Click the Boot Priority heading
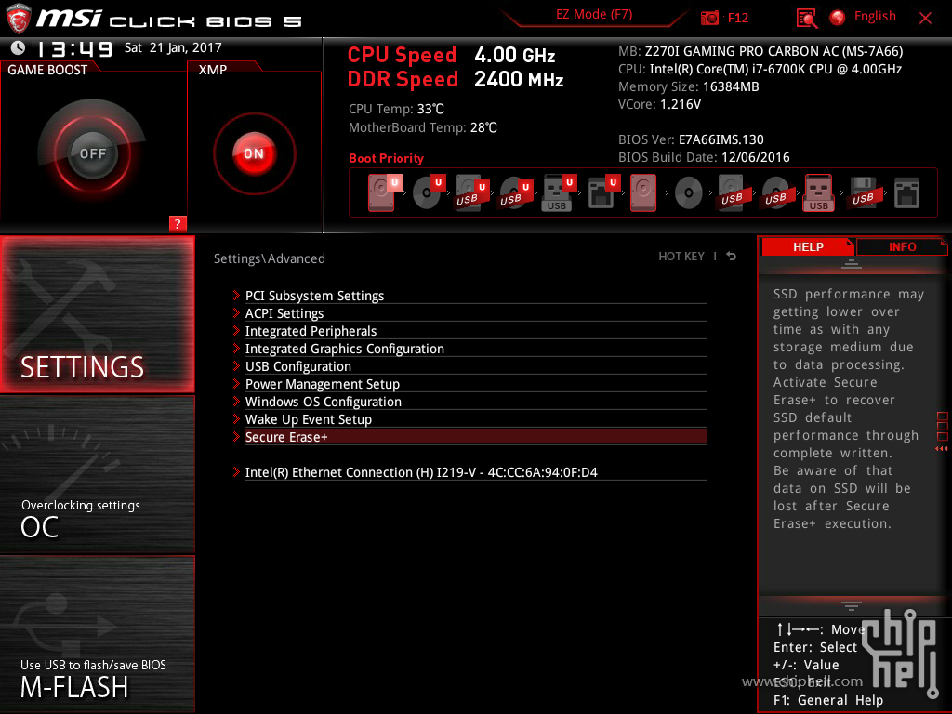This screenshot has width=952, height=714. 386,158
